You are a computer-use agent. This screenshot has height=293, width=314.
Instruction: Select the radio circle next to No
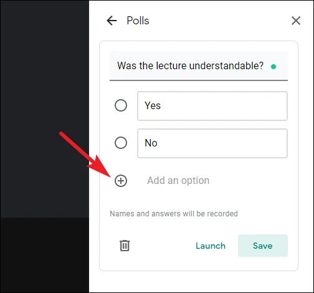point(121,143)
